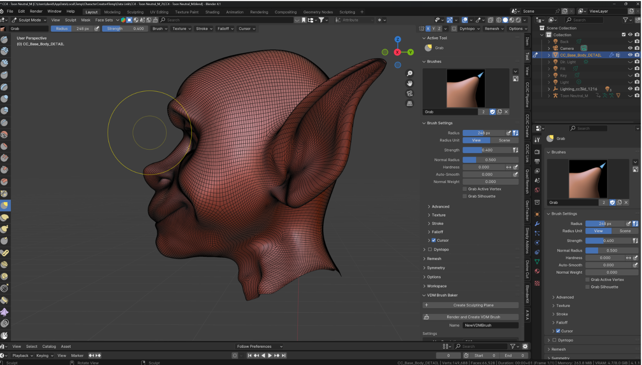Switch viewport to material preview shading
This screenshot has height=365, width=642.
512,20
